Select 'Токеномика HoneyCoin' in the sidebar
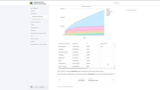This screenshot has width=160, height=90. pos(37,16)
